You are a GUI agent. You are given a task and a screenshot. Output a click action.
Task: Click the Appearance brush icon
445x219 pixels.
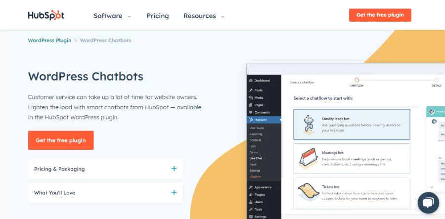[251, 187]
